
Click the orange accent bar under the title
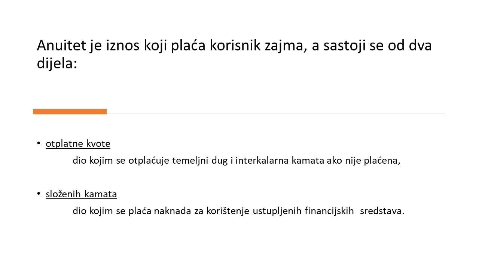coord(70,111)
